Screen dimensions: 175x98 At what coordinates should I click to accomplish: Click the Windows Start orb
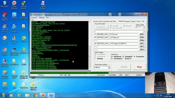click(3, 95)
